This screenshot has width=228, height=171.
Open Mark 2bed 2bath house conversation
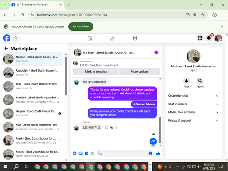32,140
